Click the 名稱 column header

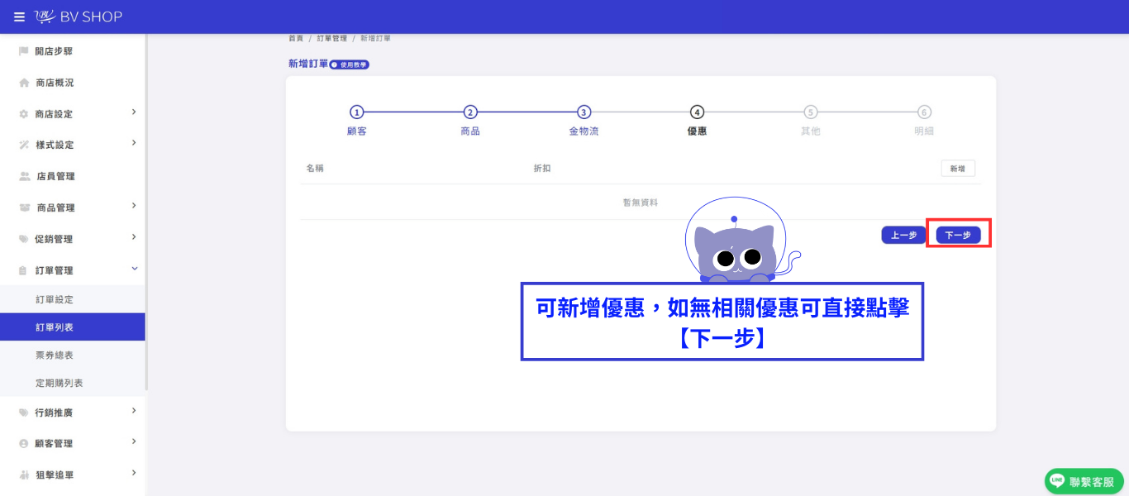pos(315,169)
